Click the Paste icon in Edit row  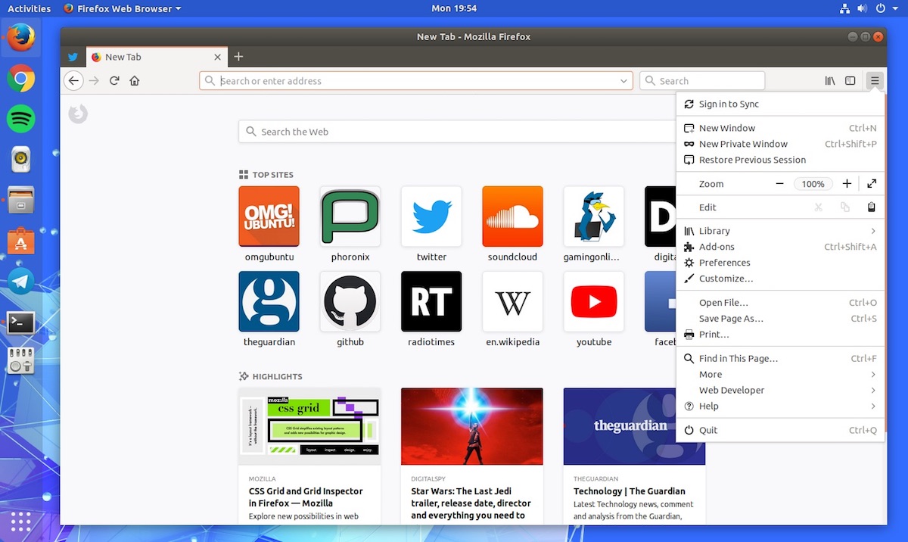(871, 207)
